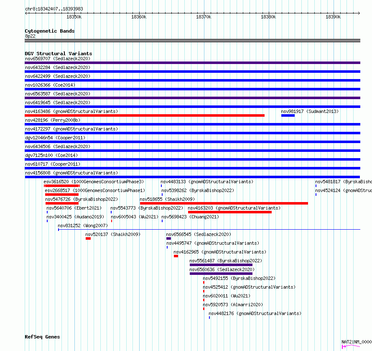Viewport: 372px width, 351px height.
Task: Select nsv831252 (Wong2007) label
Action: (83, 225)
